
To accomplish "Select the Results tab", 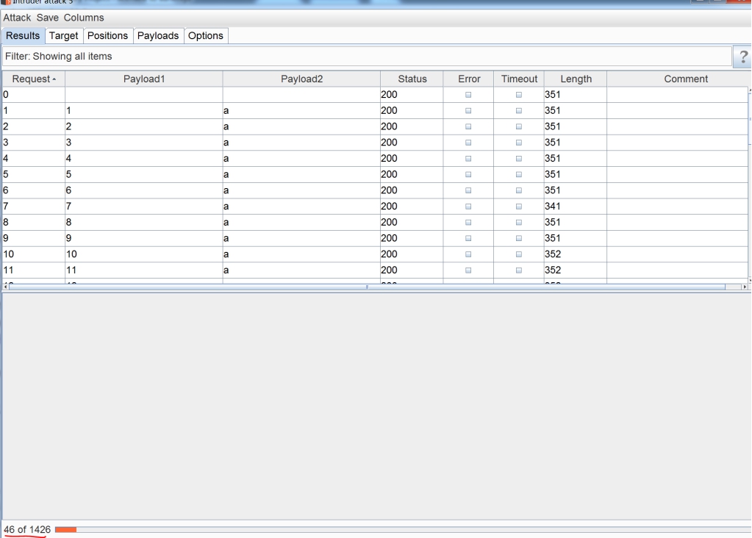I will tap(23, 35).
